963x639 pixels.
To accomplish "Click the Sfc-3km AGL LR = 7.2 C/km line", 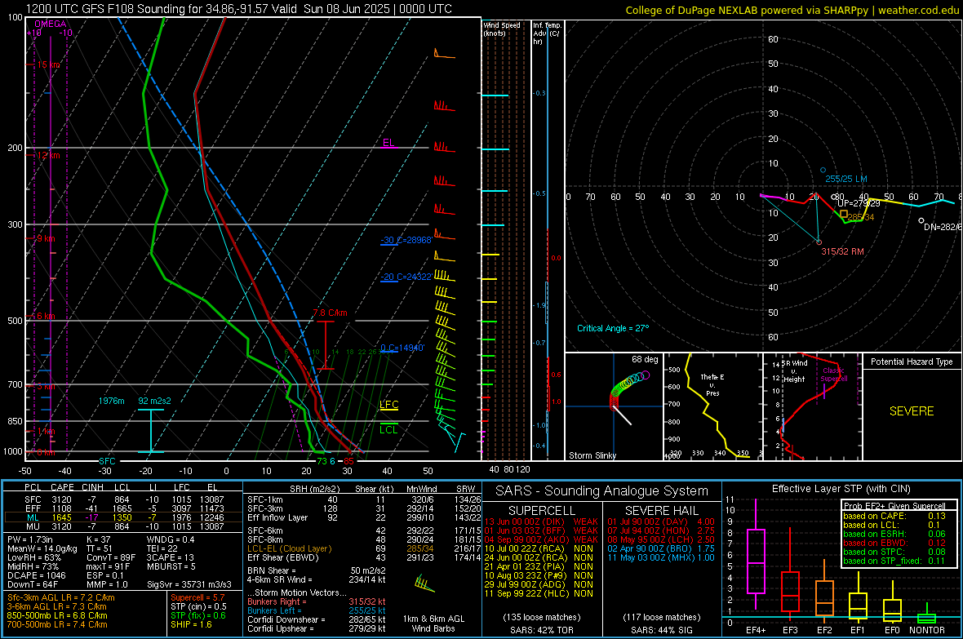I will 61,597.
